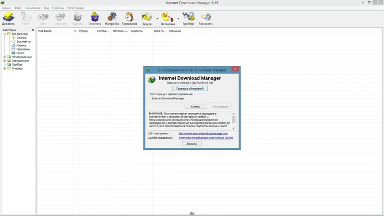The image size is (384, 216).
Task: Click the Стоп toolbar icon
Action: pos(43,18)
